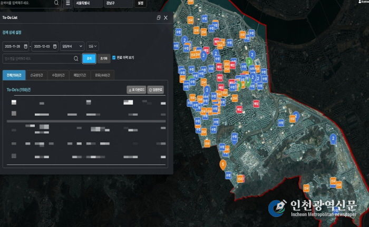Open calendar for end date 2025-12-03

click(x=54, y=46)
